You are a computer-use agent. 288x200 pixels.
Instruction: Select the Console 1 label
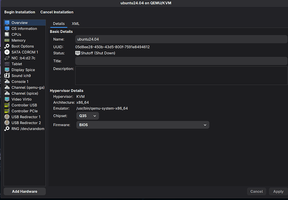coord(20,81)
